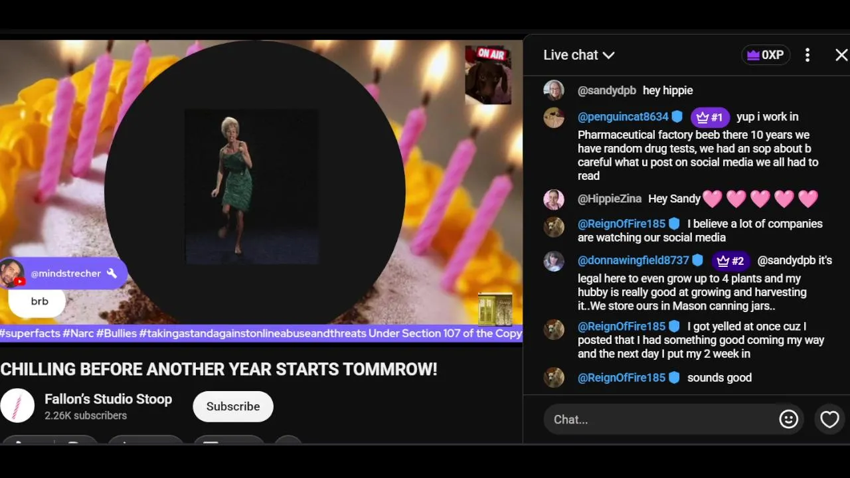Click ON AIR dog thumbnail in video
The width and height of the screenshot is (850, 478).
pos(488,75)
